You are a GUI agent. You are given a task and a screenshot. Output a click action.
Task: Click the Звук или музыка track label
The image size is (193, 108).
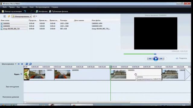pos(12,87)
